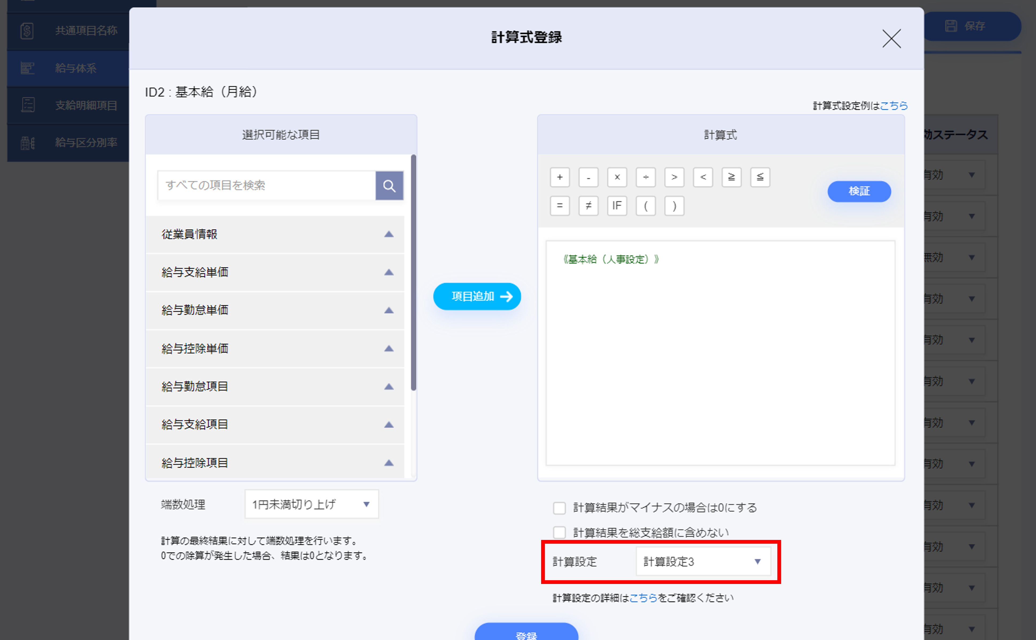Open the 計算設定 dropdown
The width and height of the screenshot is (1036, 640).
click(x=703, y=561)
